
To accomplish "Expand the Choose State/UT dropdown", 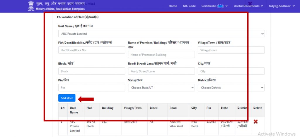I will point(161,88).
